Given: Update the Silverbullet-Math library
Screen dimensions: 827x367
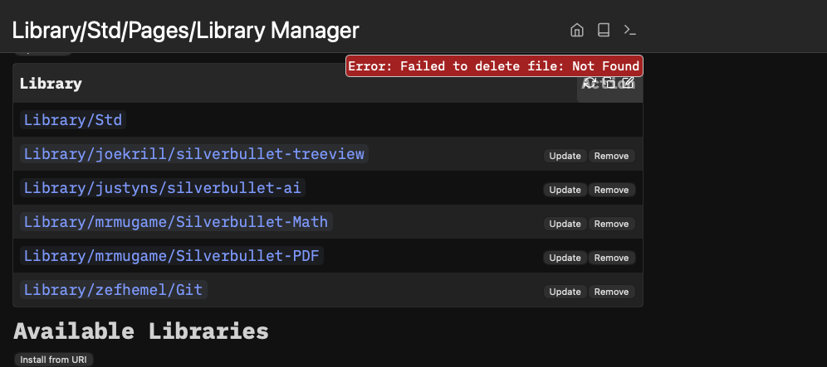Looking at the screenshot, I should point(565,224).
